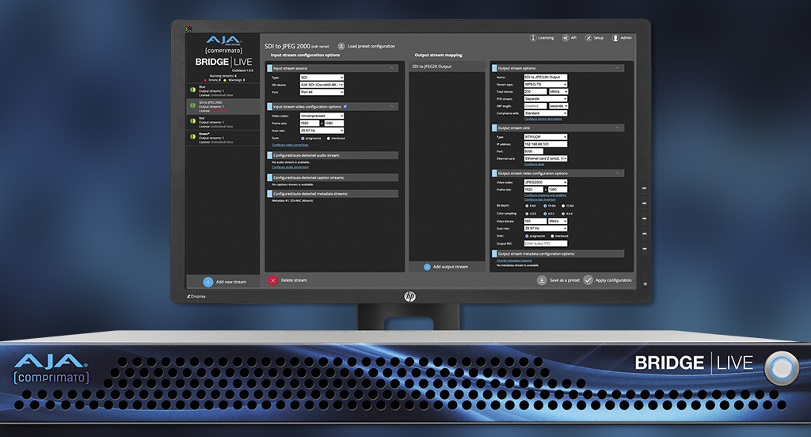Open the Compliance with Standard dropdown

546,113
